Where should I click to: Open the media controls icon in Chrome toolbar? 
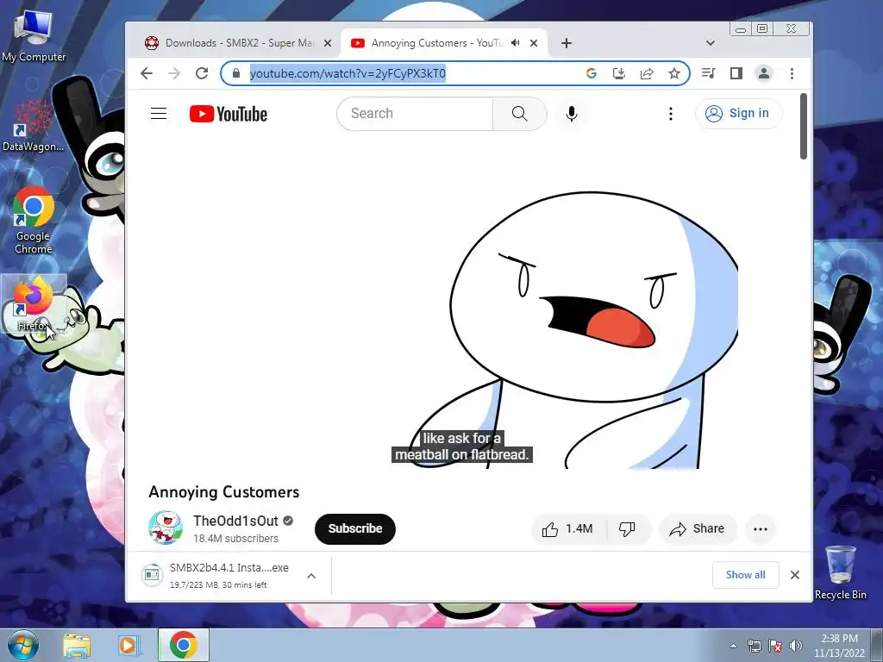(x=709, y=73)
